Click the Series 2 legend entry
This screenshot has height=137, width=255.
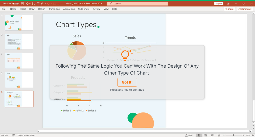click(x=78, y=111)
